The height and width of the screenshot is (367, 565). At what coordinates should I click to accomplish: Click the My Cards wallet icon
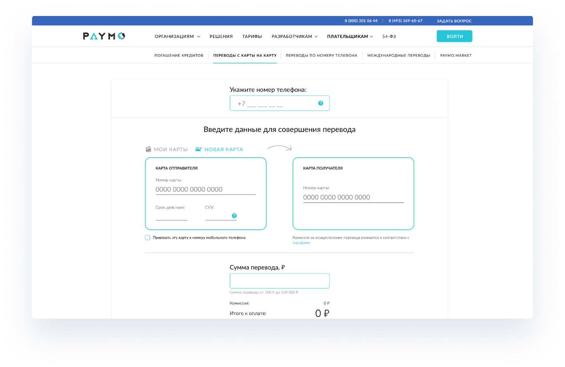(148, 149)
